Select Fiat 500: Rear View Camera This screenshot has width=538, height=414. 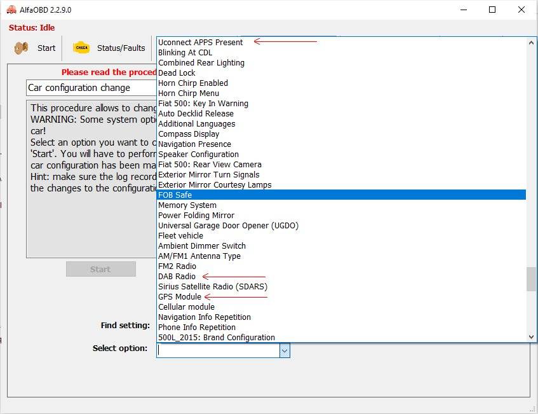[341, 165]
